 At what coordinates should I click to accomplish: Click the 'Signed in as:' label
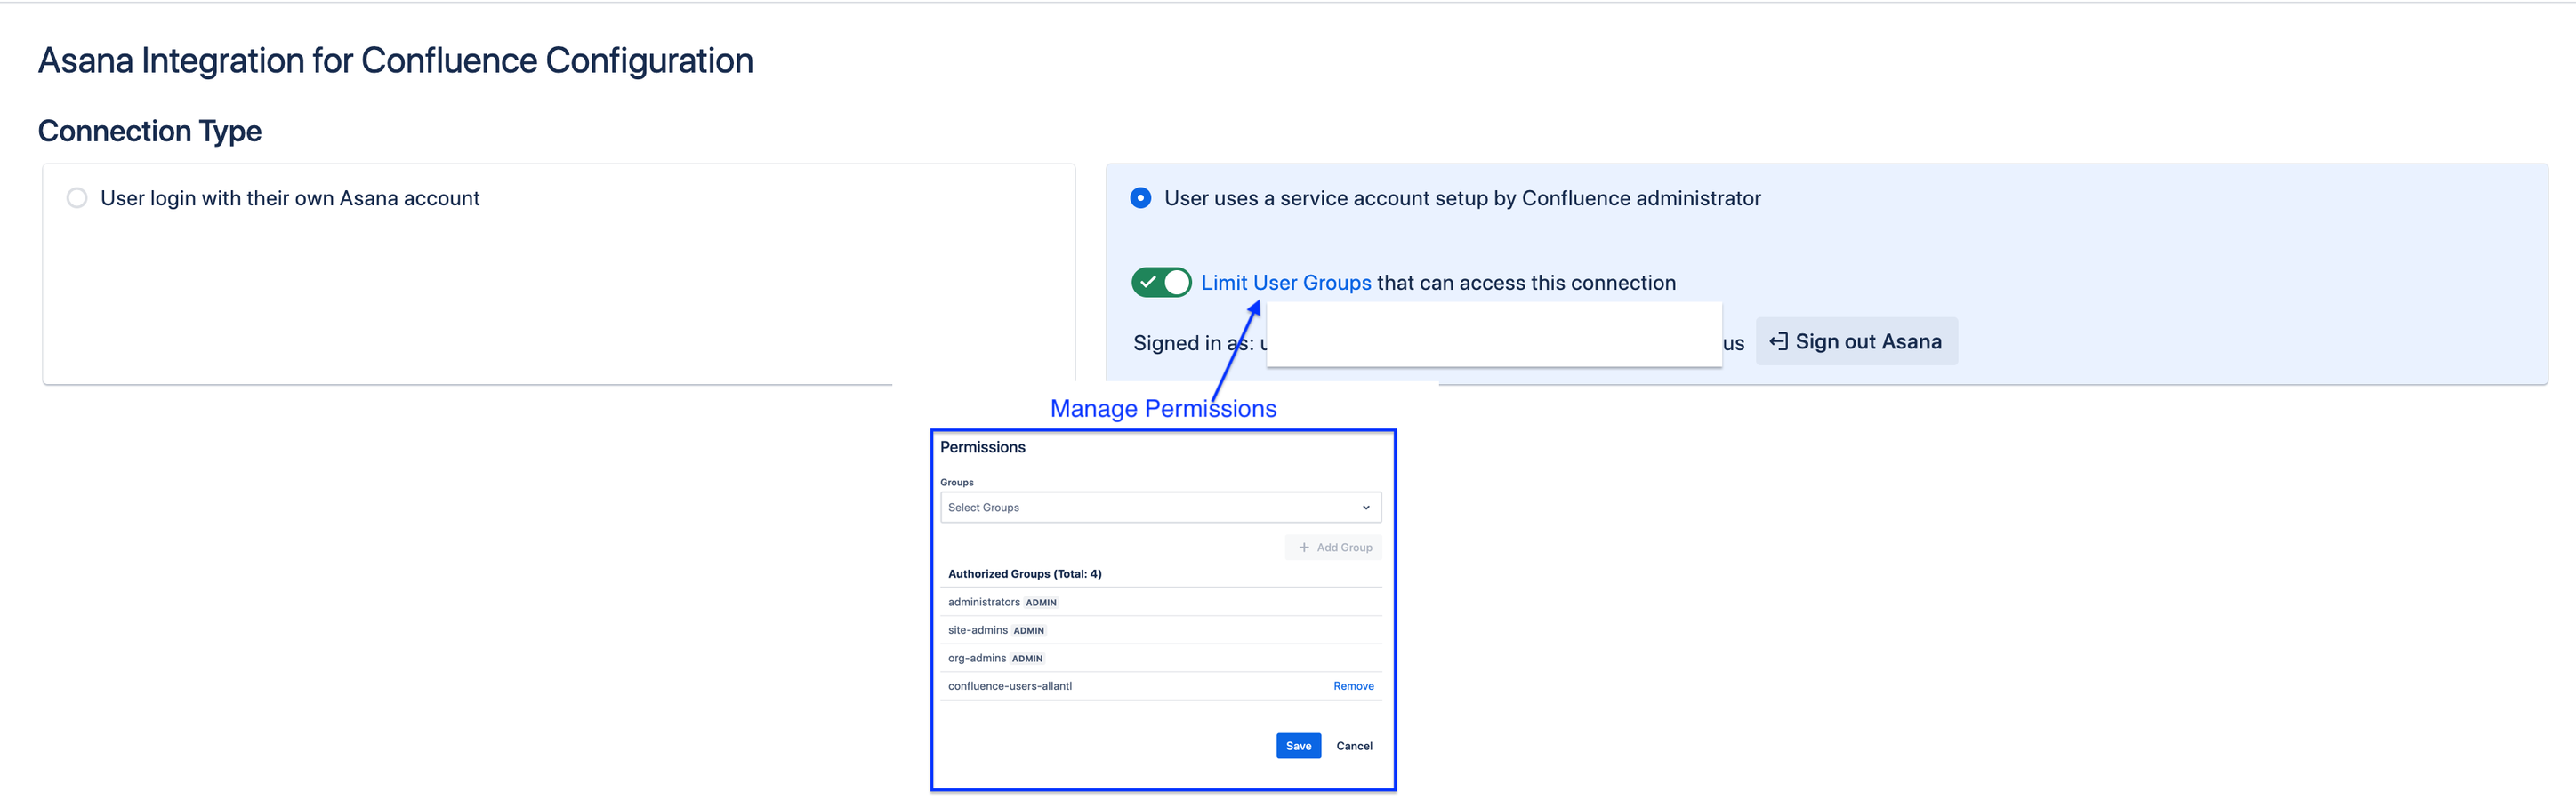pos(1193,342)
